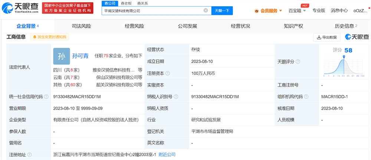The width and height of the screenshot is (371, 160).
Task: Click the 研究和试验发展 industry value
Action: (206, 120)
